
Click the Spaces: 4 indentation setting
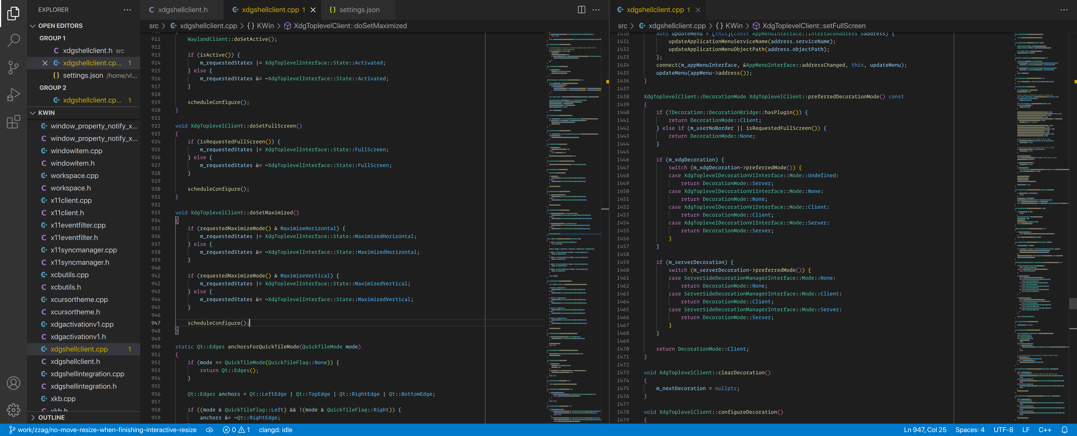click(x=969, y=430)
